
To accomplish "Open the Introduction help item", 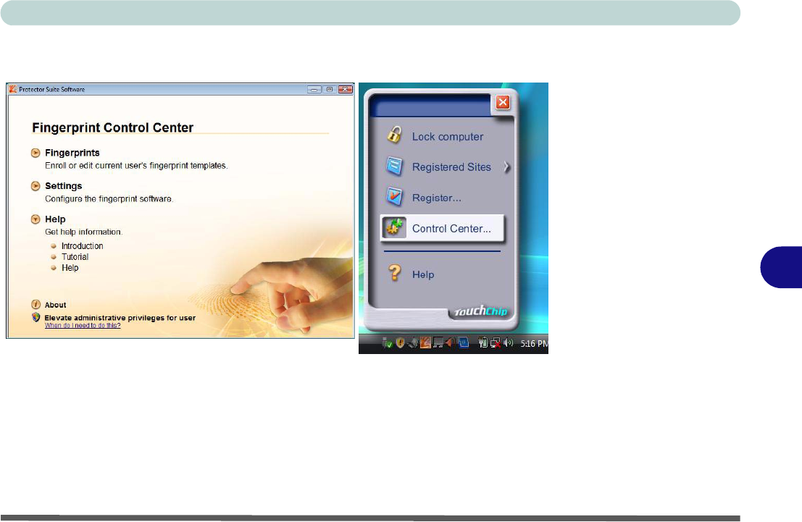I will (83, 246).
